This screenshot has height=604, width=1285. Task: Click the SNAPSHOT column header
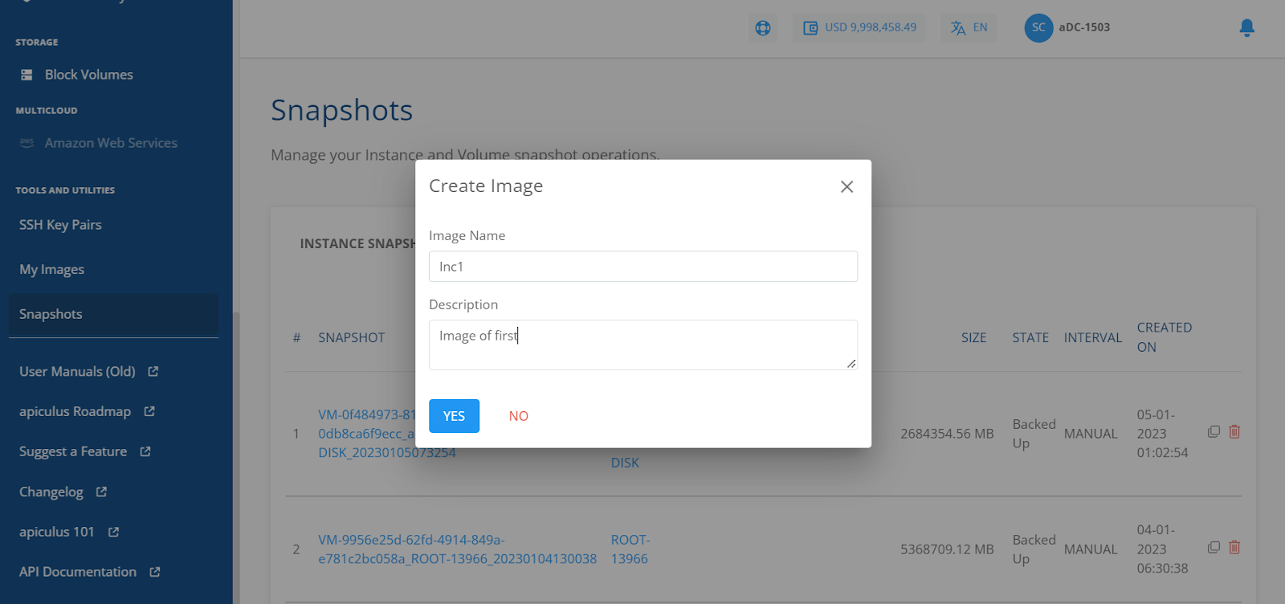351,338
